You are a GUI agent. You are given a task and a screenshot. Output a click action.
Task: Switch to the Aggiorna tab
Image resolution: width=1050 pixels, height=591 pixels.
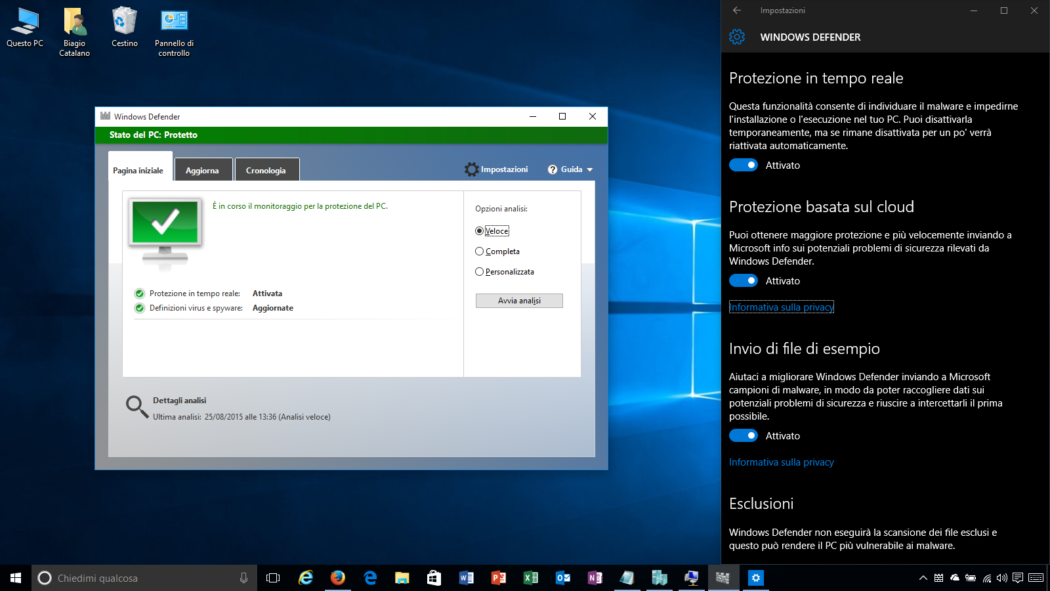[203, 170]
